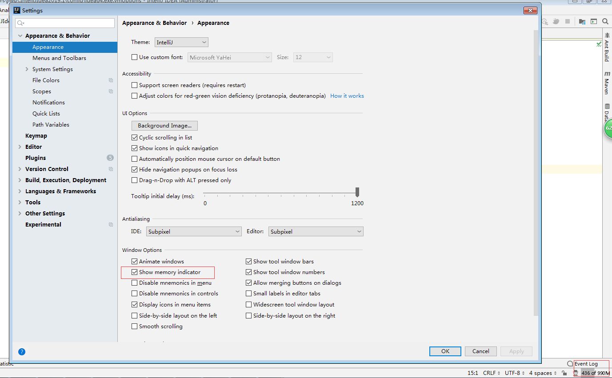Select Menus and Toolbars settings page
This screenshot has width=612, height=378.
(x=59, y=58)
